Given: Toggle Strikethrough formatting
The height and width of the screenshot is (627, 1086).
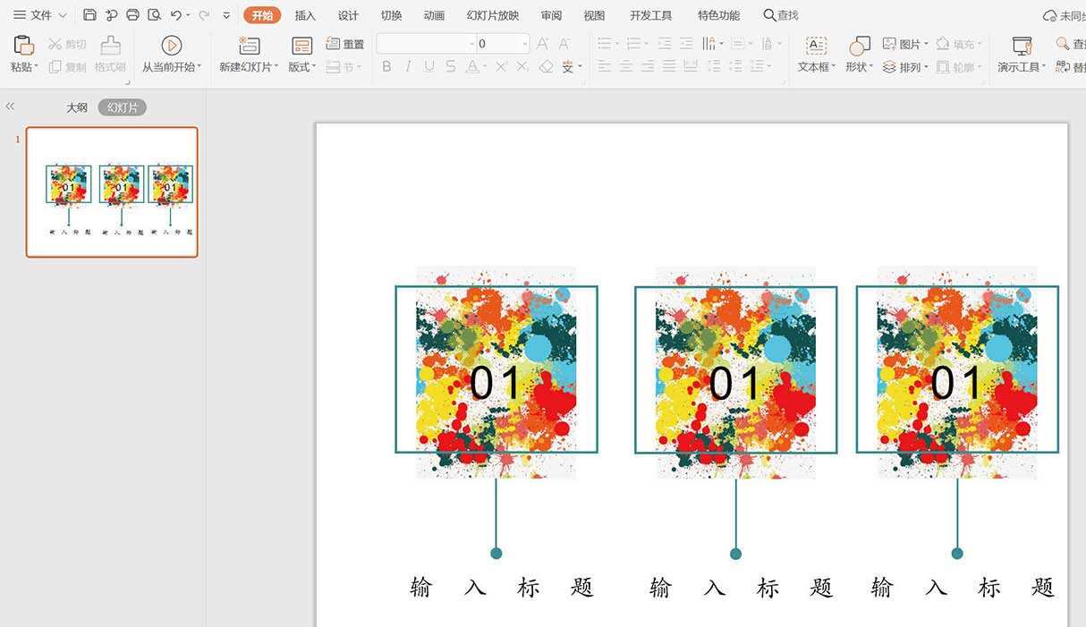Looking at the screenshot, I should pos(450,67).
